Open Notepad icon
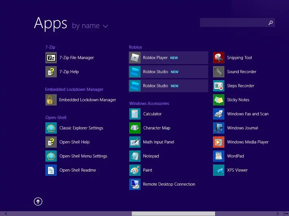The height and width of the screenshot is (216, 289). (x=135, y=156)
